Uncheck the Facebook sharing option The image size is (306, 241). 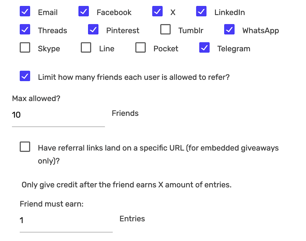pos(84,12)
